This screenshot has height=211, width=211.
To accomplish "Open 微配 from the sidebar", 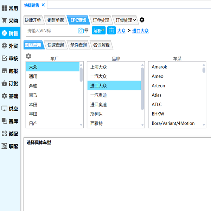I will point(10,134).
